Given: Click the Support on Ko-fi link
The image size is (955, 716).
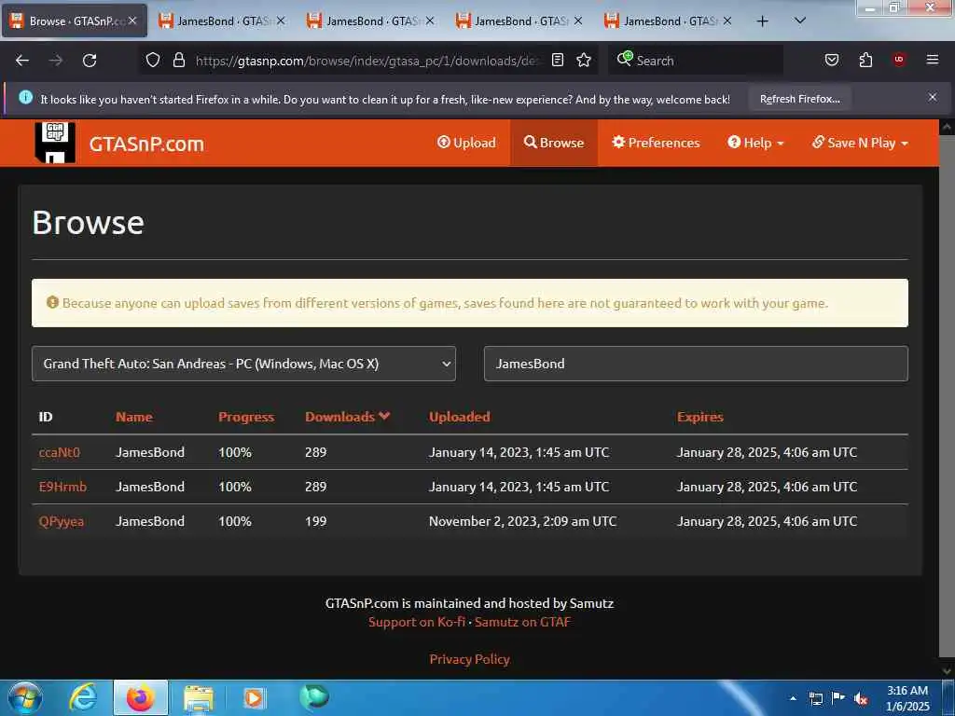Looking at the screenshot, I should pos(417,622).
